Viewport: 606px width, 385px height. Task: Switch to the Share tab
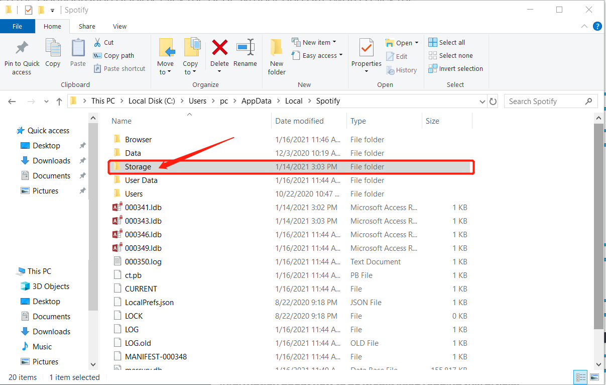click(x=87, y=27)
